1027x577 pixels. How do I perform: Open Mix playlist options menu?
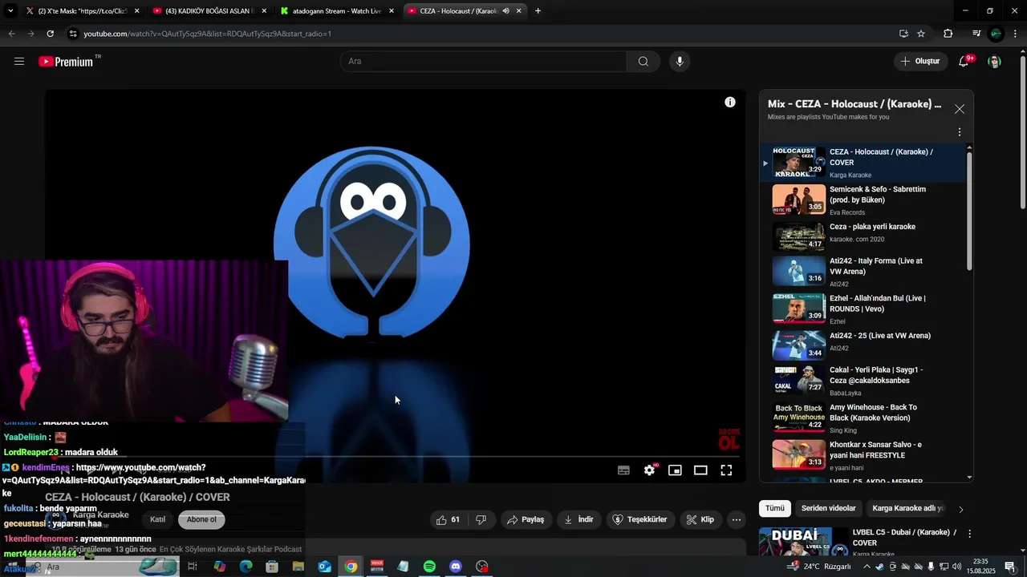coord(960,132)
